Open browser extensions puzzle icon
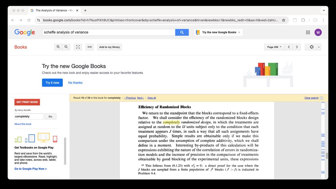The width and height of the screenshot is (336, 189). [303, 20]
